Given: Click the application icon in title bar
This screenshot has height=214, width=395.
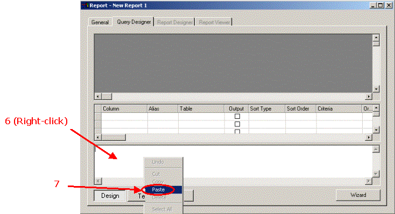Looking at the screenshot, I should [x=85, y=5].
